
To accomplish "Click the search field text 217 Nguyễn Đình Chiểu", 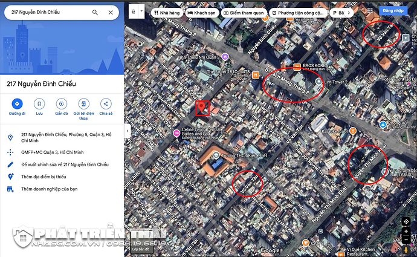I will (36, 12).
